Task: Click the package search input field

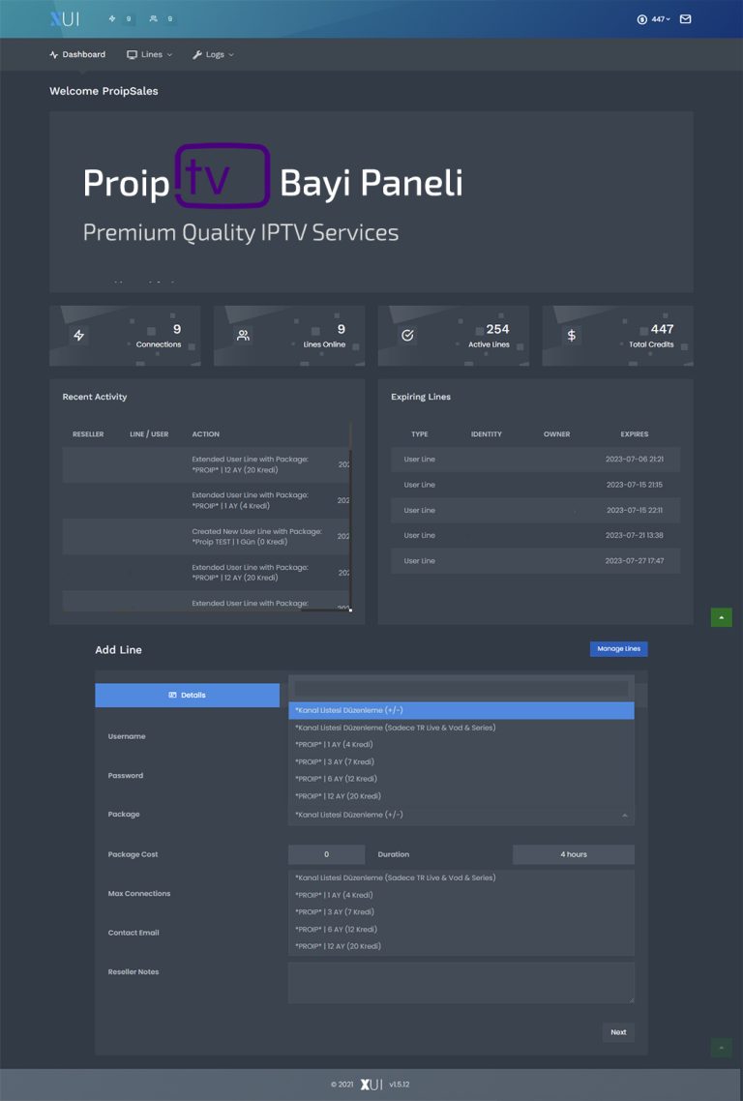Action: click(x=461, y=689)
